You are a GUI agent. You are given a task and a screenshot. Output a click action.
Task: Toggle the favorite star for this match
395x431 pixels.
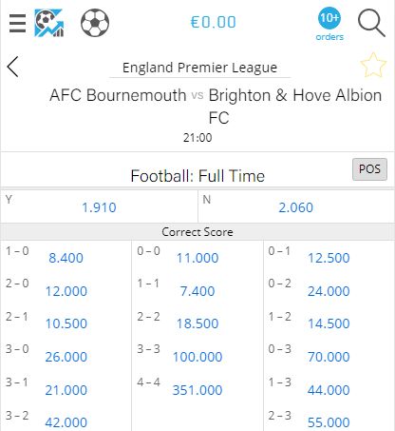coord(373,66)
